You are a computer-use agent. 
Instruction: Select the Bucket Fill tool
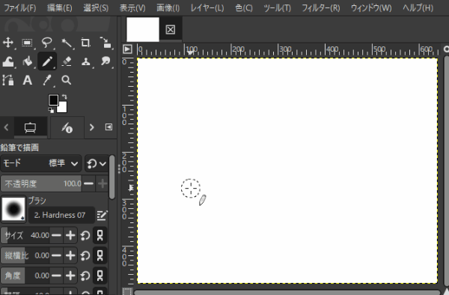coord(27,61)
